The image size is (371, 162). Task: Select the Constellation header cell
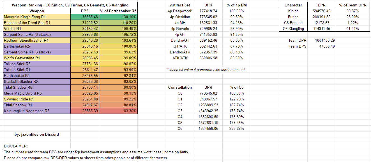180,88
